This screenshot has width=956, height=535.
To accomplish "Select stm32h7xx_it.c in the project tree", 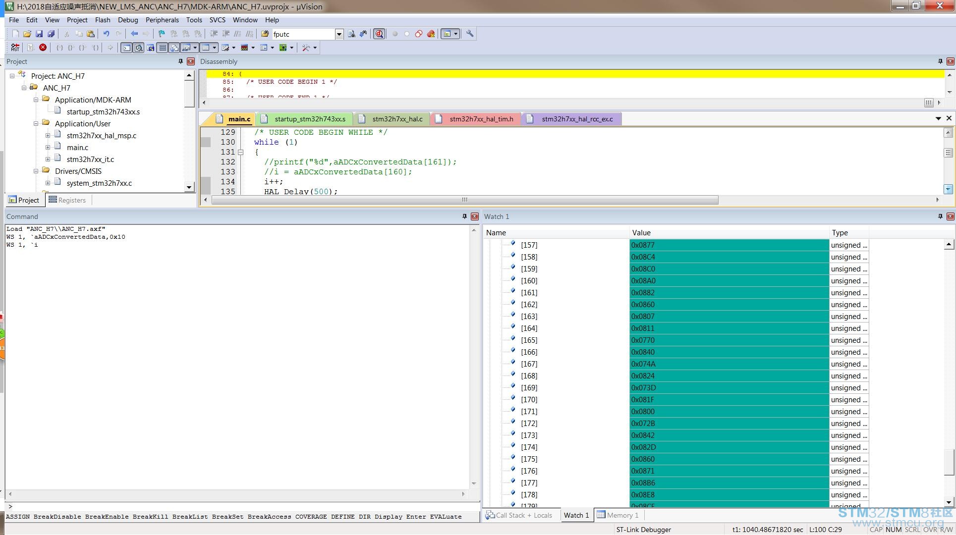I will [90, 159].
